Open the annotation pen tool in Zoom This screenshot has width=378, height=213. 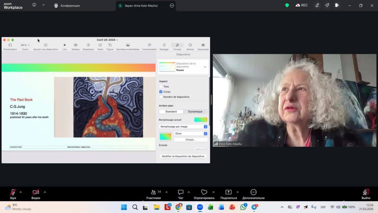click(x=317, y=5)
